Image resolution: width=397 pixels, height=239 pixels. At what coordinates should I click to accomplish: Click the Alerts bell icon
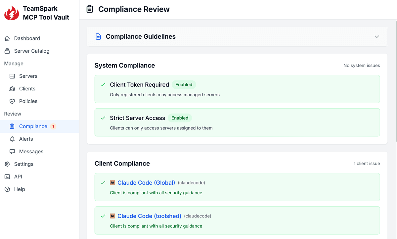(12, 139)
